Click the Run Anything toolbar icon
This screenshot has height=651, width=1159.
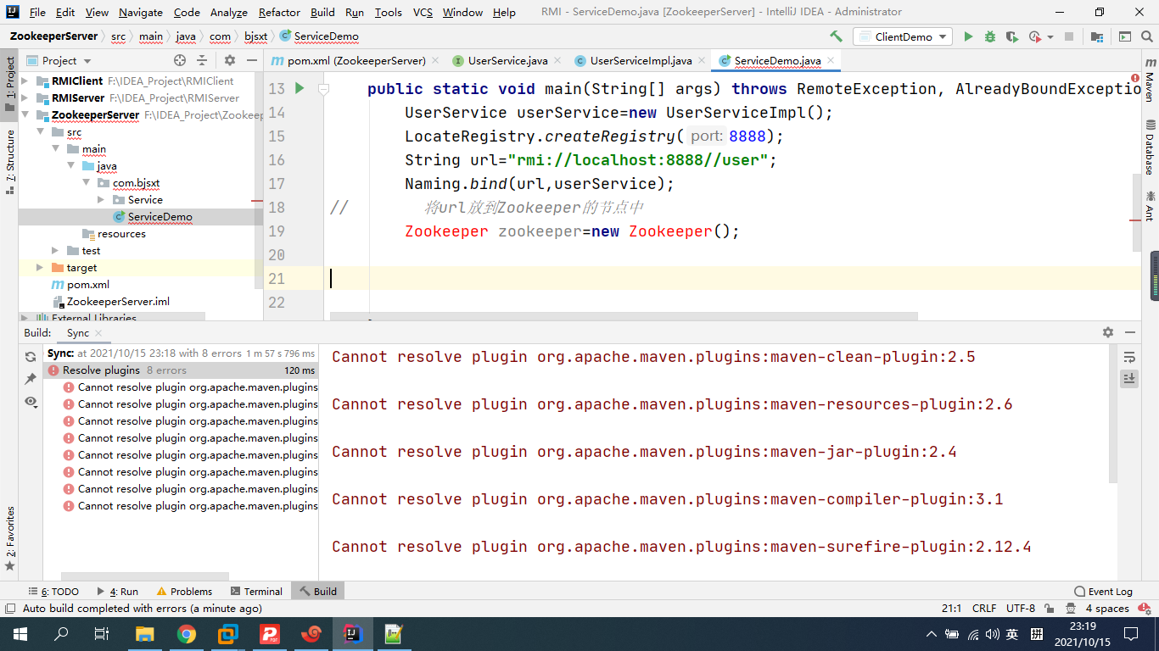pyautogui.click(x=1124, y=36)
